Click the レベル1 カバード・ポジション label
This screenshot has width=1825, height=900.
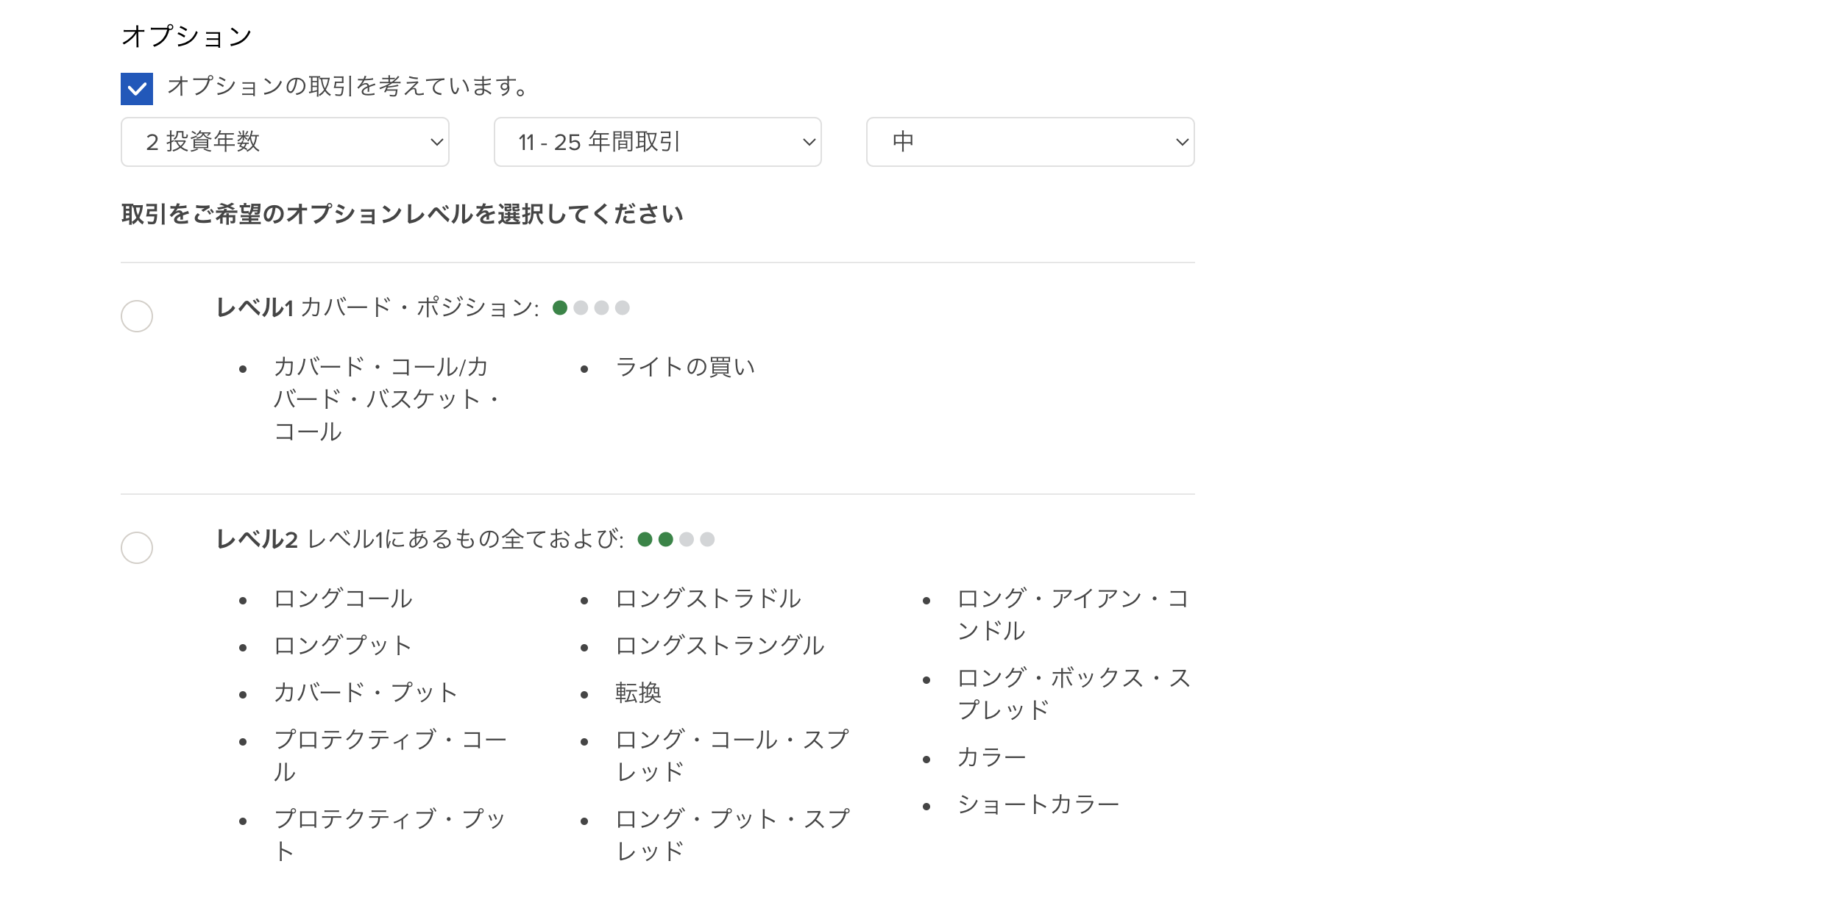coord(378,307)
